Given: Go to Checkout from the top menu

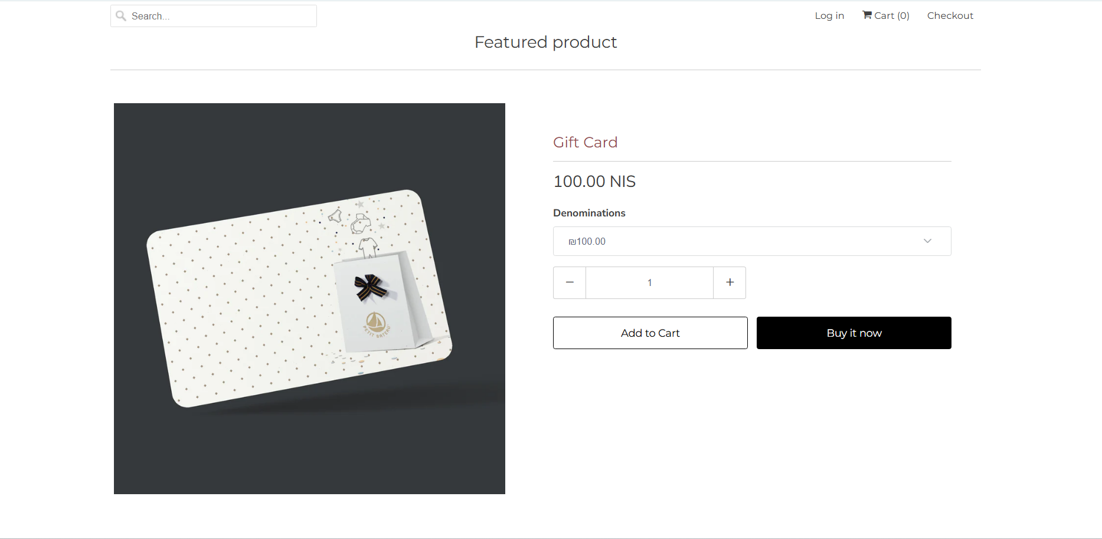Looking at the screenshot, I should pos(950,15).
